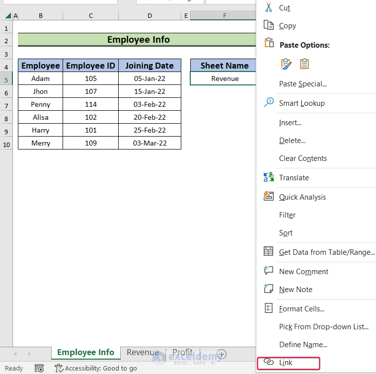Click the Copy pages icon

coord(269,25)
